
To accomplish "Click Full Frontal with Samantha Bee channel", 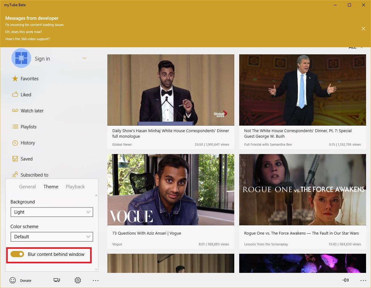I will click(x=268, y=144).
